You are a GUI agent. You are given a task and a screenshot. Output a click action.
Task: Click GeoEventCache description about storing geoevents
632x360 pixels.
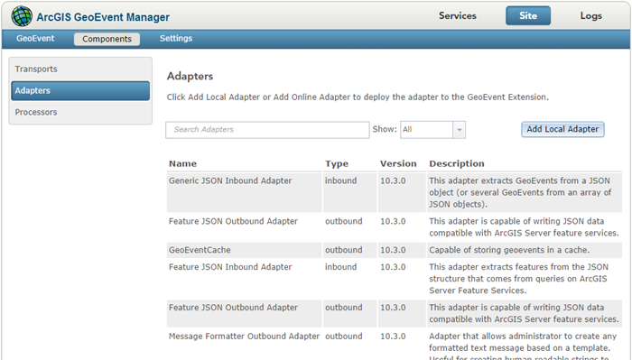(509, 250)
